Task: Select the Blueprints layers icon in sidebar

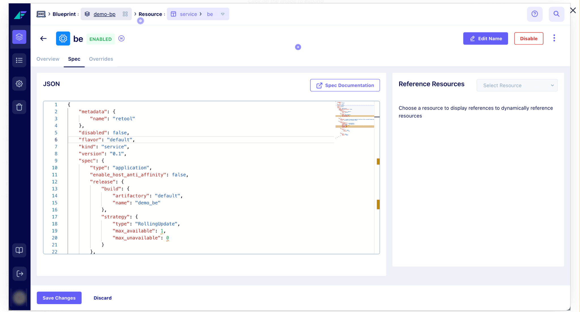Action: pyautogui.click(x=19, y=37)
